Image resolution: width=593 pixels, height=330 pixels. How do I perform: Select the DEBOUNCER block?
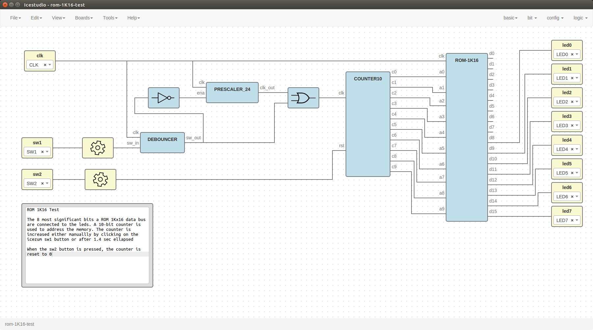pyautogui.click(x=162, y=143)
